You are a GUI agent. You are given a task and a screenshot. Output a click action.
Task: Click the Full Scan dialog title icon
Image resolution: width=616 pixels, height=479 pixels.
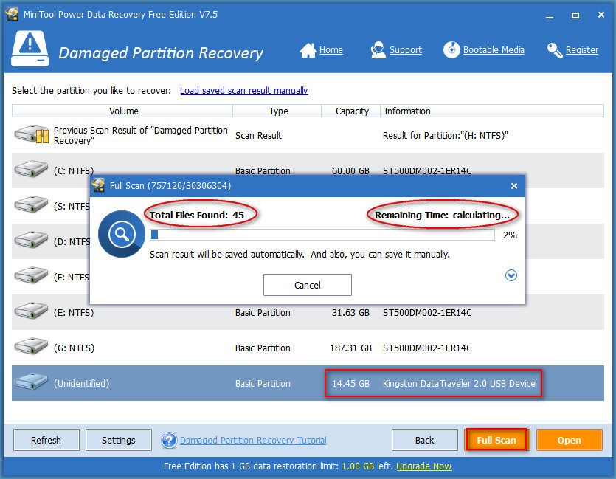tap(98, 185)
